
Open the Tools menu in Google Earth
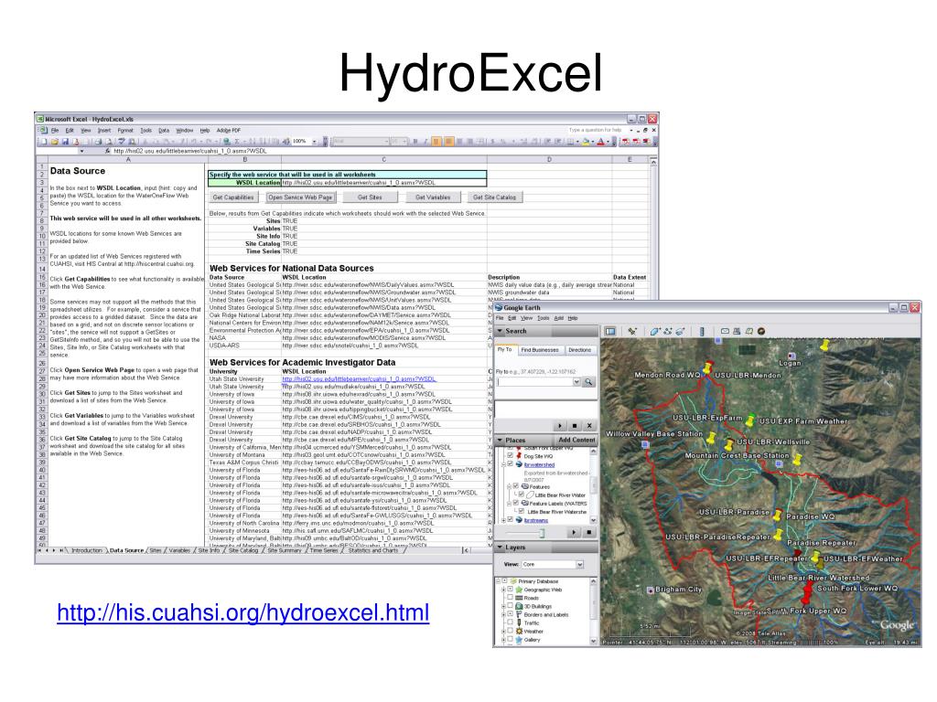(544, 318)
